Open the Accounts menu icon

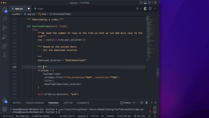point(5,100)
